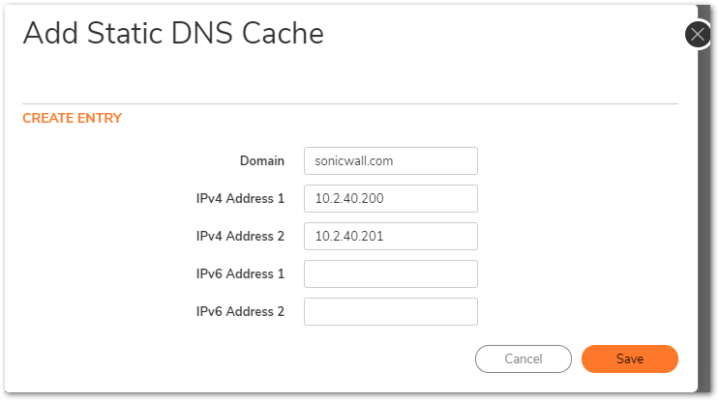The height and width of the screenshot is (401, 719).
Task: Click the Domain label
Action: pos(262,161)
